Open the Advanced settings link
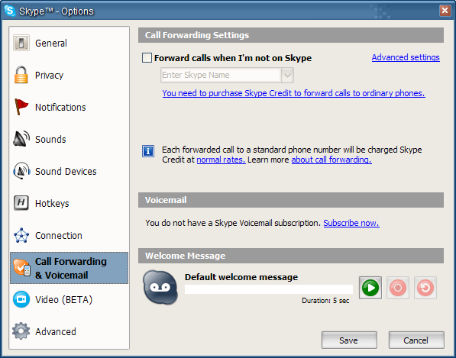The image size is (456, 358). pos(406,57)
